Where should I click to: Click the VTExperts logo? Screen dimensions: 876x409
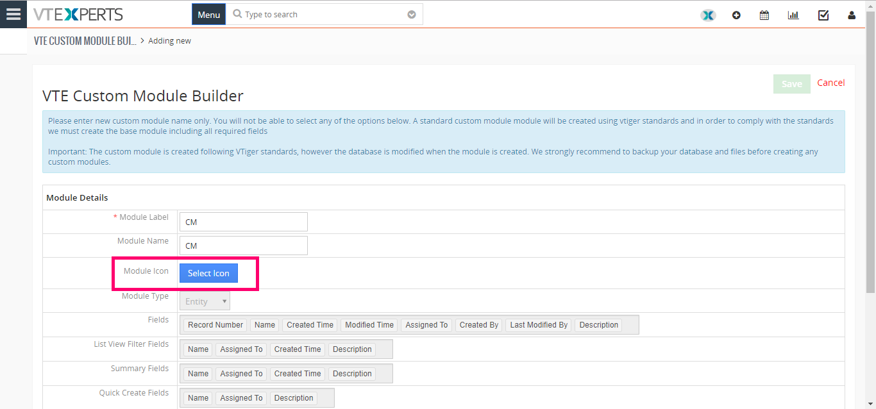[78, 14]
